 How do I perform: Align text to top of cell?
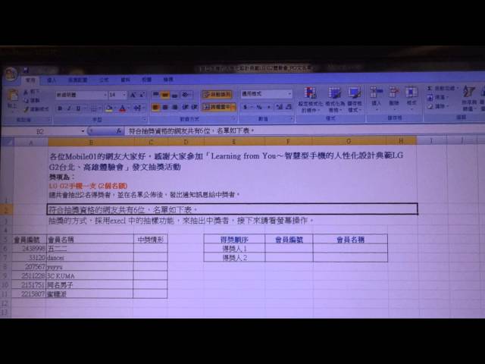[156, 94]
